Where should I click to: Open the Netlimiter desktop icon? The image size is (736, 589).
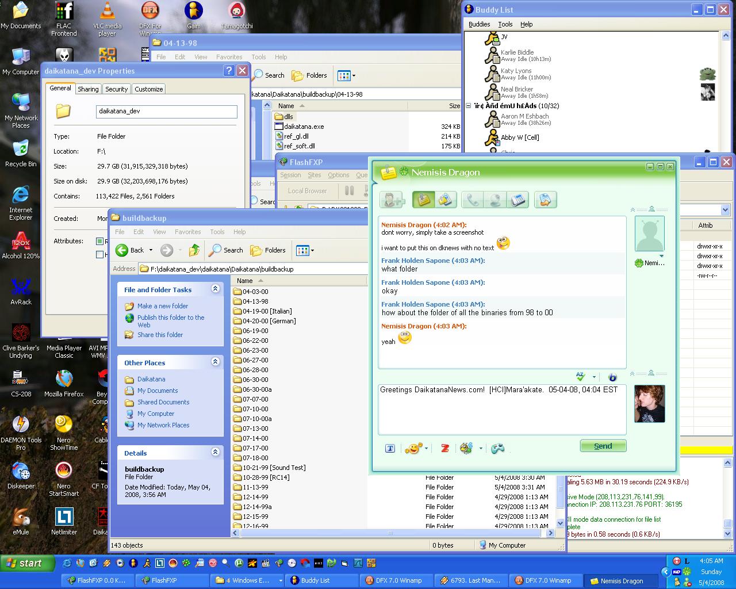coord(64,521)
